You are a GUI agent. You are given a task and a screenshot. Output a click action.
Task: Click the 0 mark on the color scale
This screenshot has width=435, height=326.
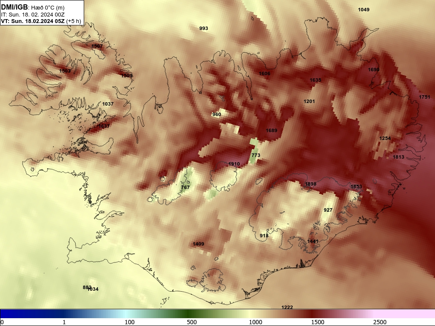click(x=2, y=322)
